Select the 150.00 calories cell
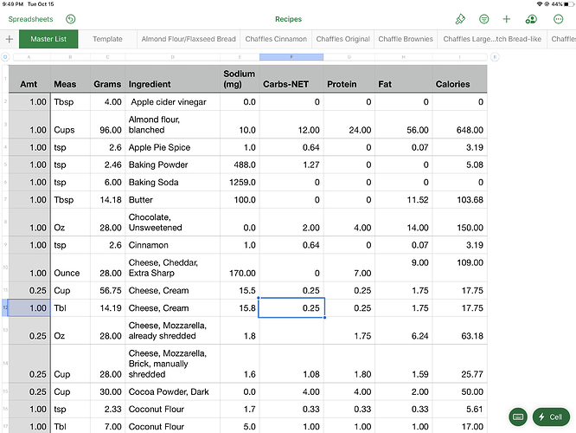The width and height of the screenshot is (576, 433). point(459,223)
